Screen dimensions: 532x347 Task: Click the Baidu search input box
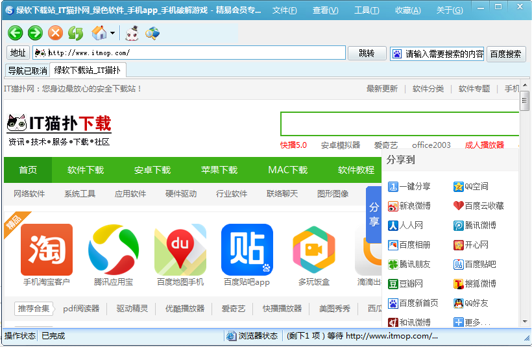(437, 54)
